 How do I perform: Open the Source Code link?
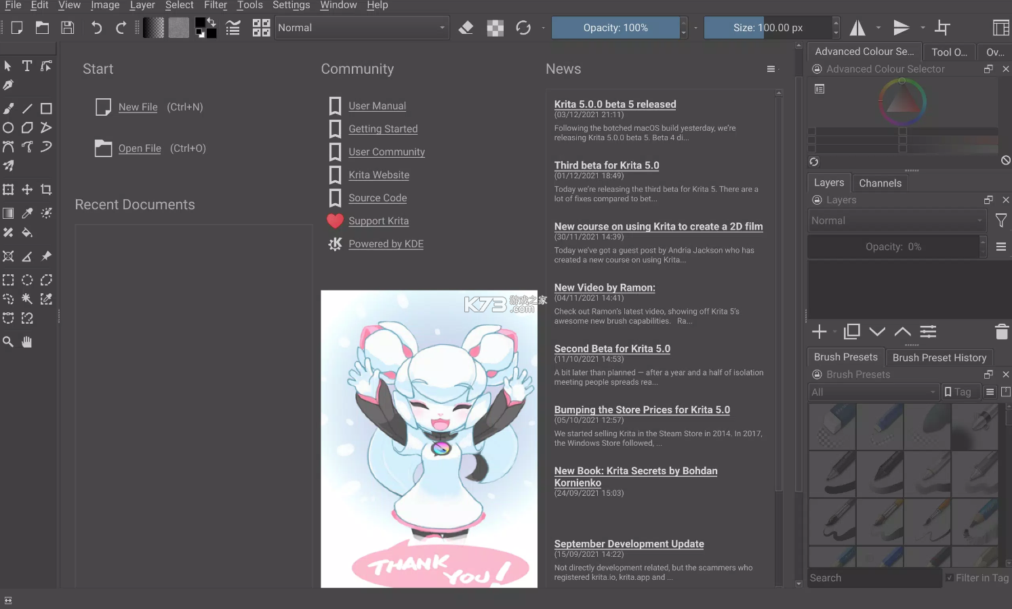tap(378, 198)
